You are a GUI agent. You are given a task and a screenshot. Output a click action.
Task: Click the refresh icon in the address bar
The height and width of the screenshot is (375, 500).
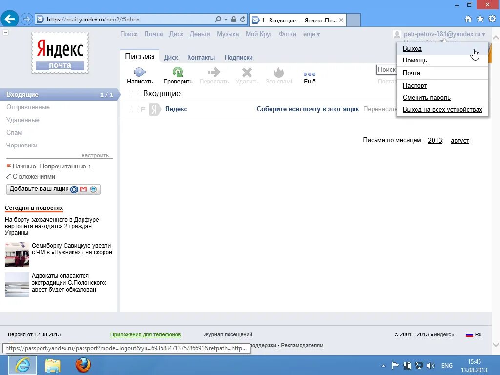click(243, 19)
